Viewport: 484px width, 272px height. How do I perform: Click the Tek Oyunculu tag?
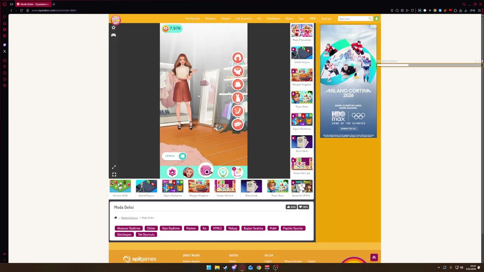click(146, 235)
